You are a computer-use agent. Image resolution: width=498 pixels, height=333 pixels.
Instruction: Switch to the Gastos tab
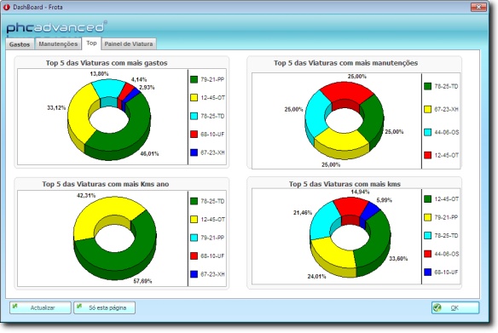20,44
